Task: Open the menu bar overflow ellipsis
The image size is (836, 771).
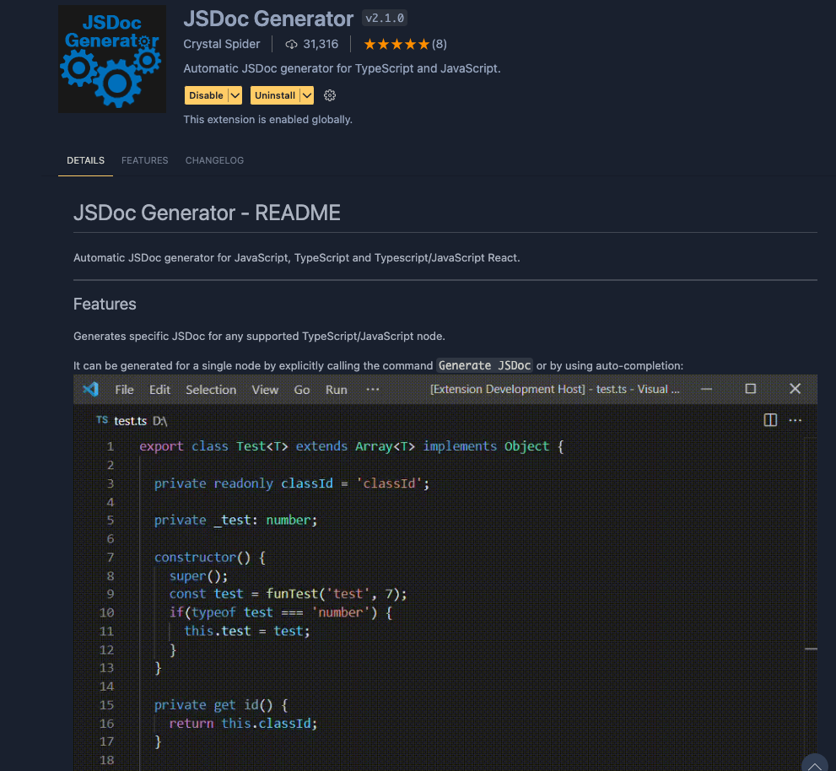Action: click(x=373, y=390)
